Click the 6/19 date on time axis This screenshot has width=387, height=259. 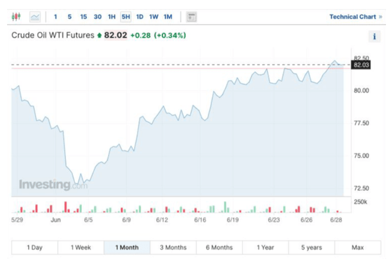click(x=232, y=220)
